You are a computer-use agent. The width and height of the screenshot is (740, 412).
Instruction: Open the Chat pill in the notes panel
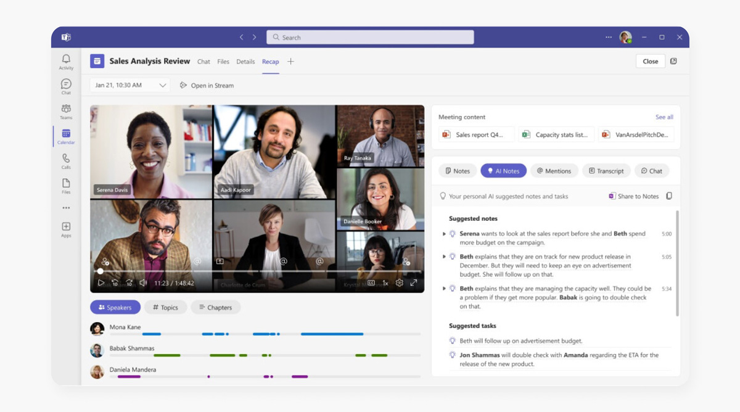652,171
